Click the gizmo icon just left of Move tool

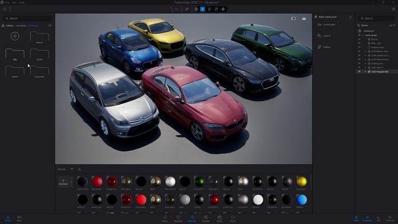point(196,9)
